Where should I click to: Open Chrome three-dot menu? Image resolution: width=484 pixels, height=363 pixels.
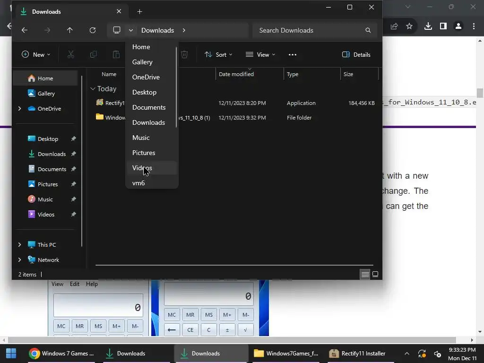pos(474,26)
